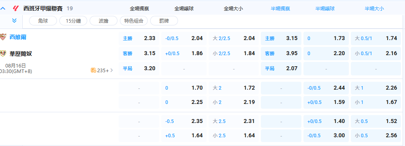The image size is (405, 146).
Task: Open the 半場獨贏 column header
Action: point(280,8)
